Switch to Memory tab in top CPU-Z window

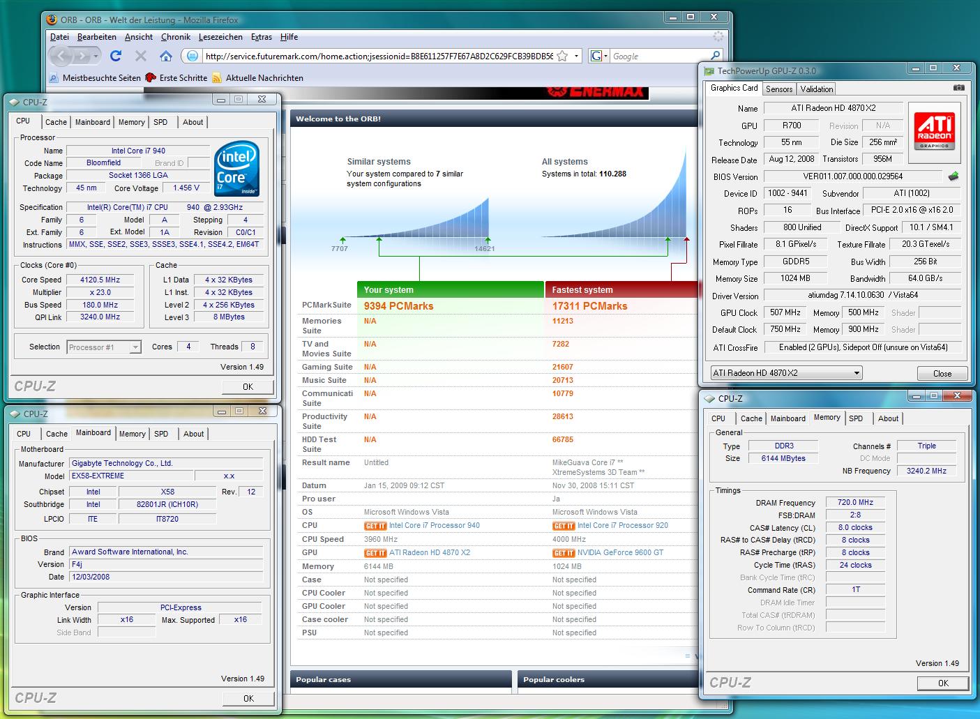132,122
